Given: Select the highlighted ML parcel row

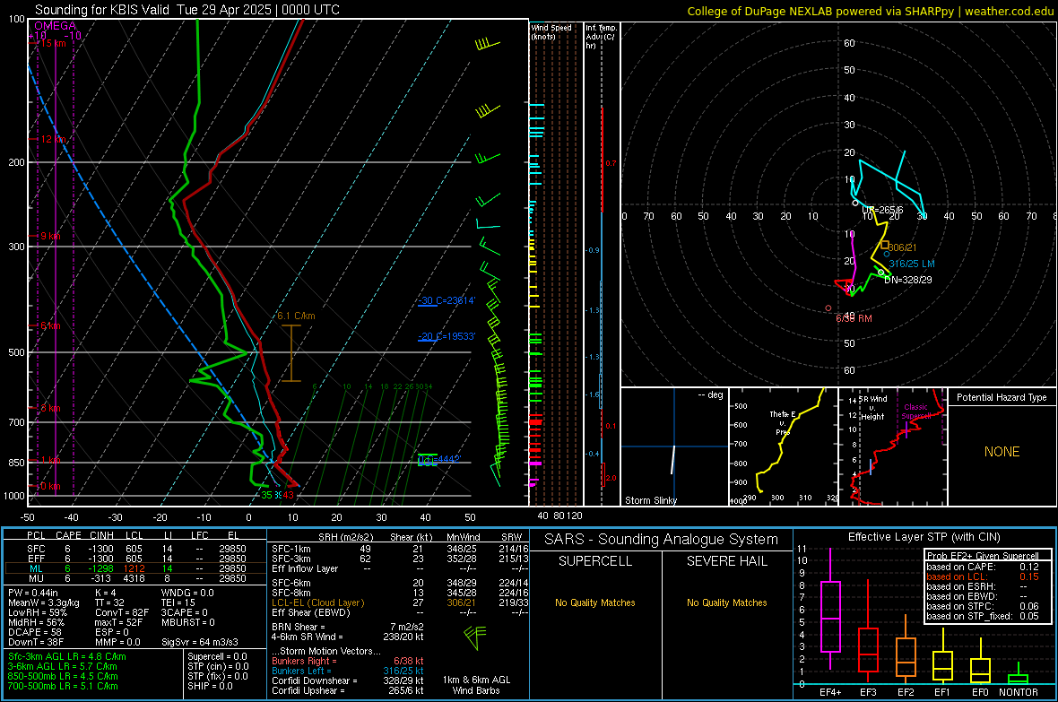Looking at the screenshot, I should tap(135, 568).
